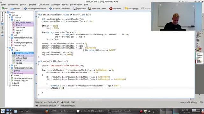Fold the Receive function code block
The height and width of the screenshot is (114, 204).
[36, 63]
